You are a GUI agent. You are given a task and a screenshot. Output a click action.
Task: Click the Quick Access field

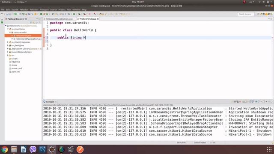[x=246, y=14]
